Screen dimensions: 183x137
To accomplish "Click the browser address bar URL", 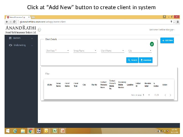I will pyautogui.click(x=43, y=22).
